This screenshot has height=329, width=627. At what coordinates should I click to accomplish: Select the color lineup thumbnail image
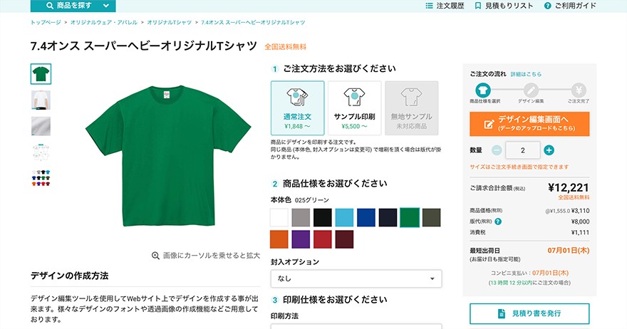point(41,178)
